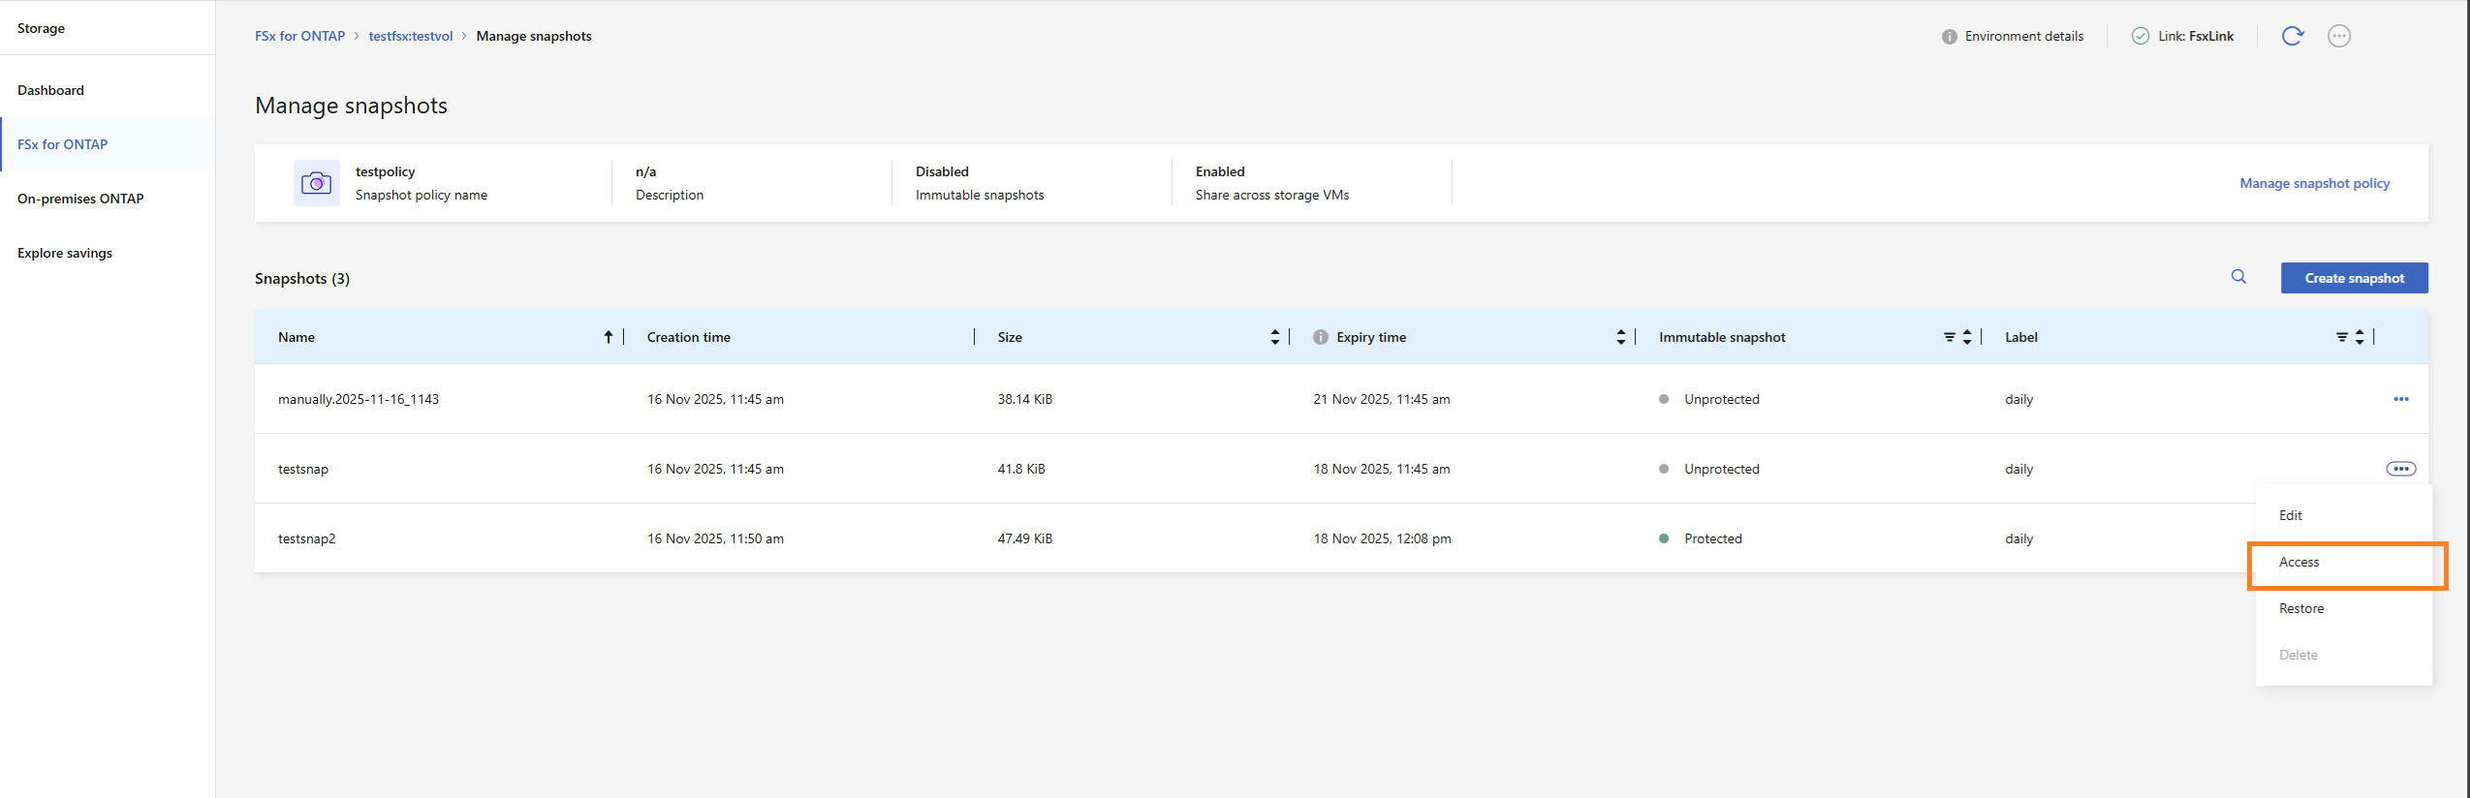Screen dimensions: 2470x798
Task: Open Explore savings in sidebar
Action: point(65,253)
